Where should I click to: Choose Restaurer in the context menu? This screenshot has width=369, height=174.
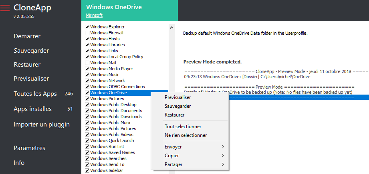pyautogui.click(x=174, y=115)
